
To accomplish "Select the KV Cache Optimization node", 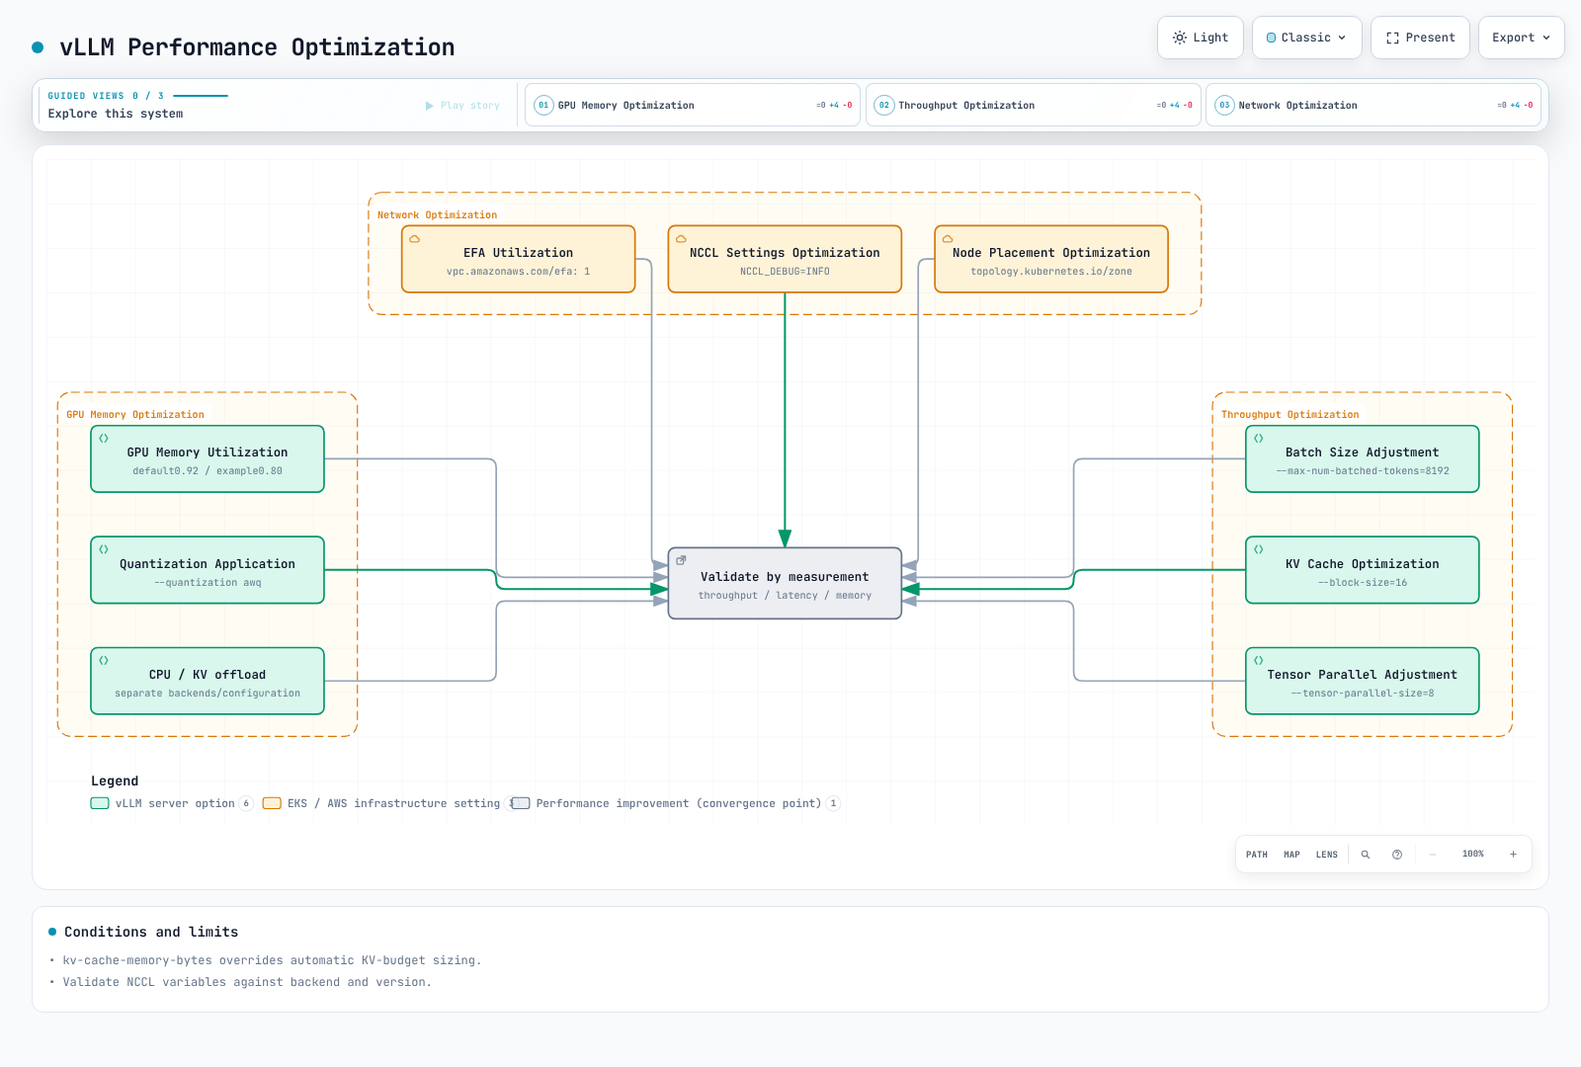I will [x=1363, y=570].
